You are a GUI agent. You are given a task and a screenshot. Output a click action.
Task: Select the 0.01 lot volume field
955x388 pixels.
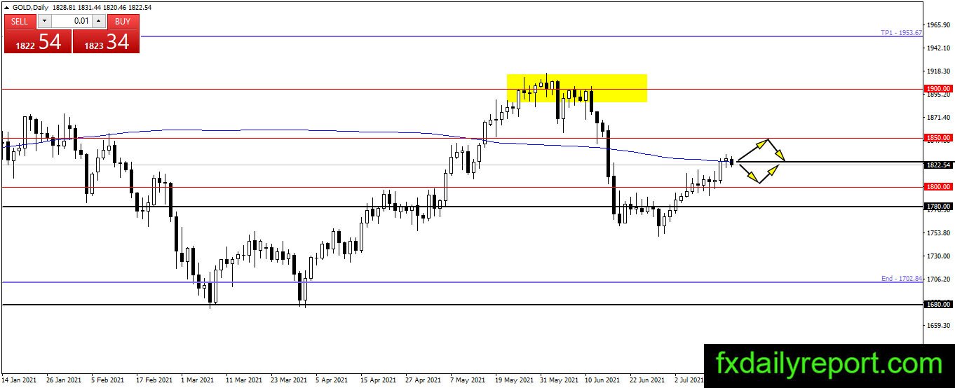(x=72, y=21)
